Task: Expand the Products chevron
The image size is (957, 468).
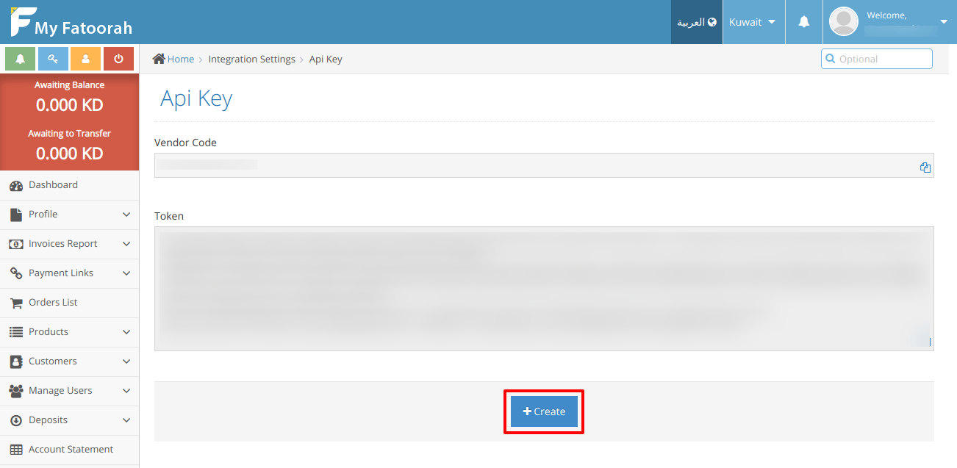Action: [x=126, y=332]
